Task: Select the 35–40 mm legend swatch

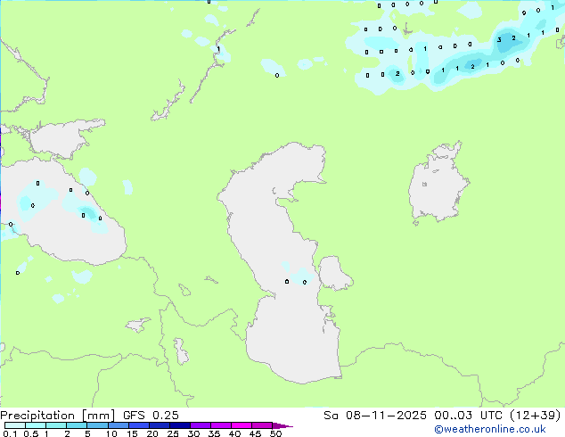Action: [221, 425]
